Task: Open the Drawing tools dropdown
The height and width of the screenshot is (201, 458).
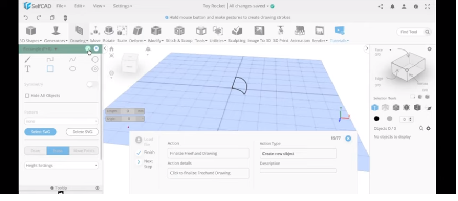Action: click(79, 34)
